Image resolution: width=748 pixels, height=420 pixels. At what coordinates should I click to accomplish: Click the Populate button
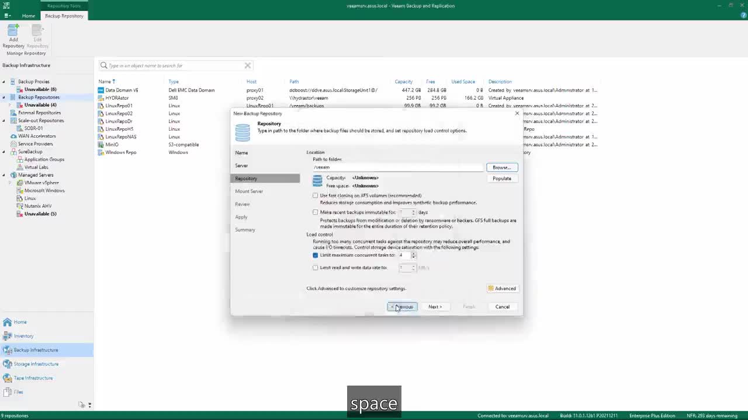(x=502, y=178)
